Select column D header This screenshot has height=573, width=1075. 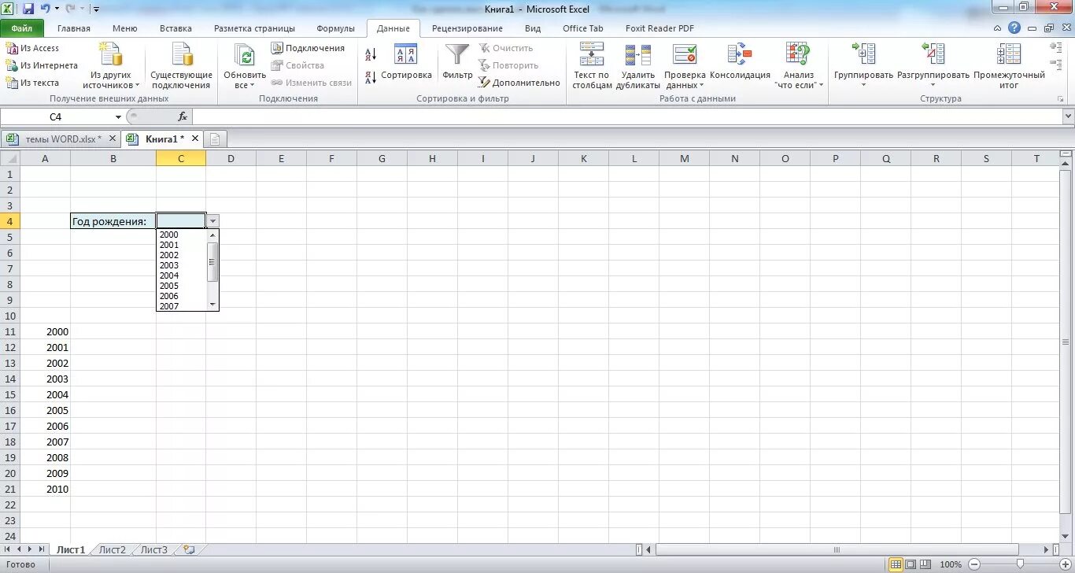pos(231,158)
